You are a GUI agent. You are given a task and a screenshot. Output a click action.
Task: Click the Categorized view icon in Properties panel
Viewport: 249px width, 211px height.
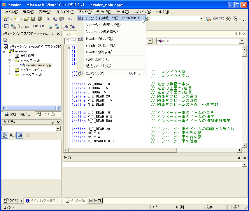(x=5, y=135)
